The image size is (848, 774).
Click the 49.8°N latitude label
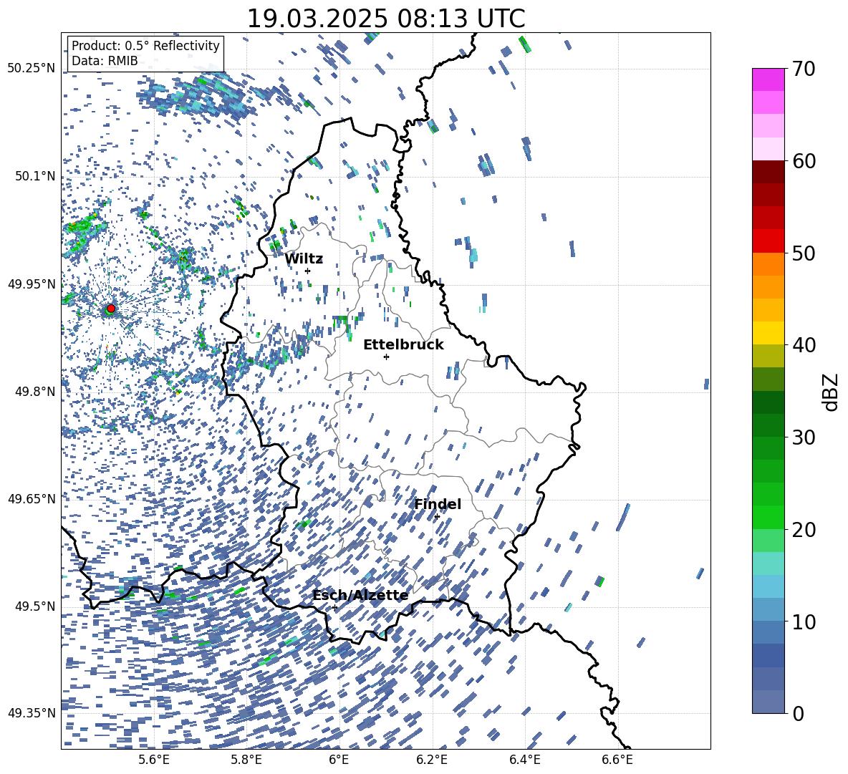point(36,392)
